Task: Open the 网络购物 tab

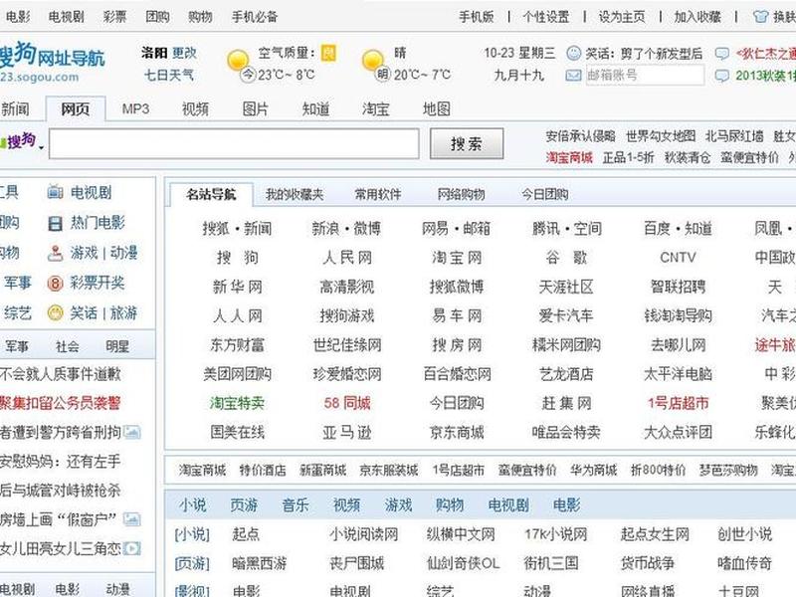Action: (461, 194)
